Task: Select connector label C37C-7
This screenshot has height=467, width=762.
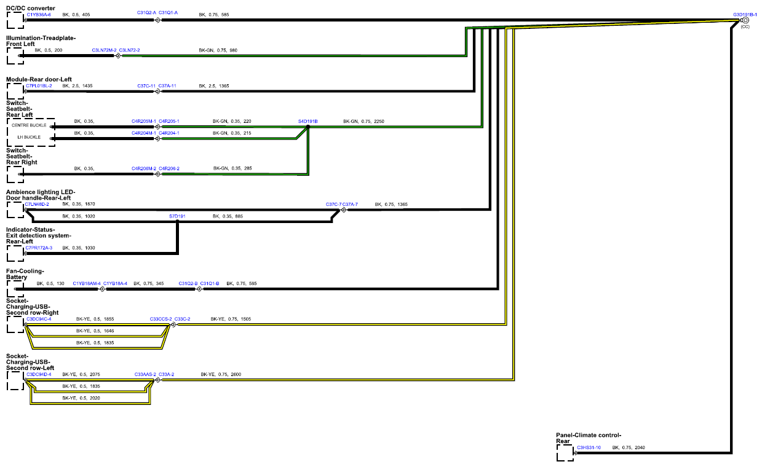Action: coord(333,204)
